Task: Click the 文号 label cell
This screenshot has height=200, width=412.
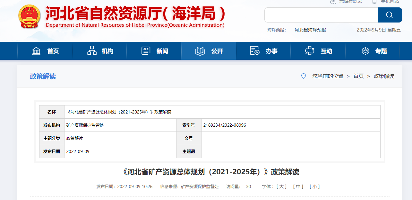Action: click(189, 138)
